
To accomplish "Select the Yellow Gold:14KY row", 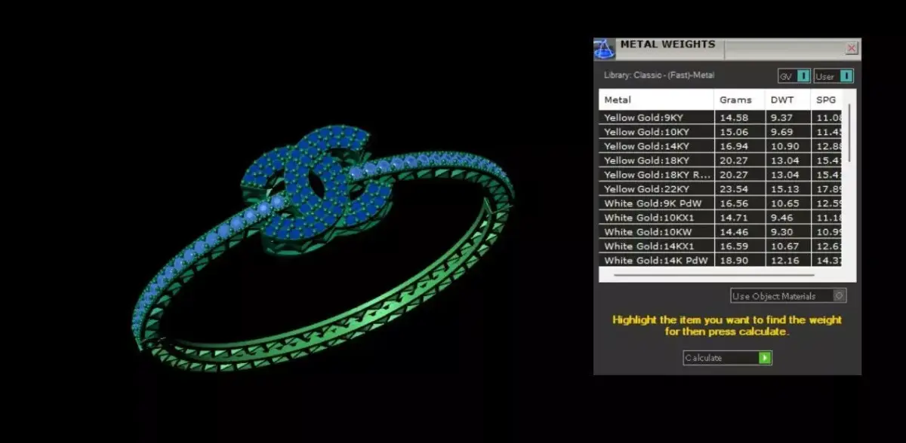I will 720,146.
